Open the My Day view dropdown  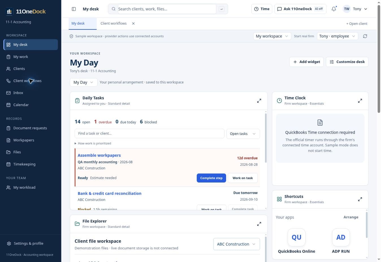tap(83, 82)
